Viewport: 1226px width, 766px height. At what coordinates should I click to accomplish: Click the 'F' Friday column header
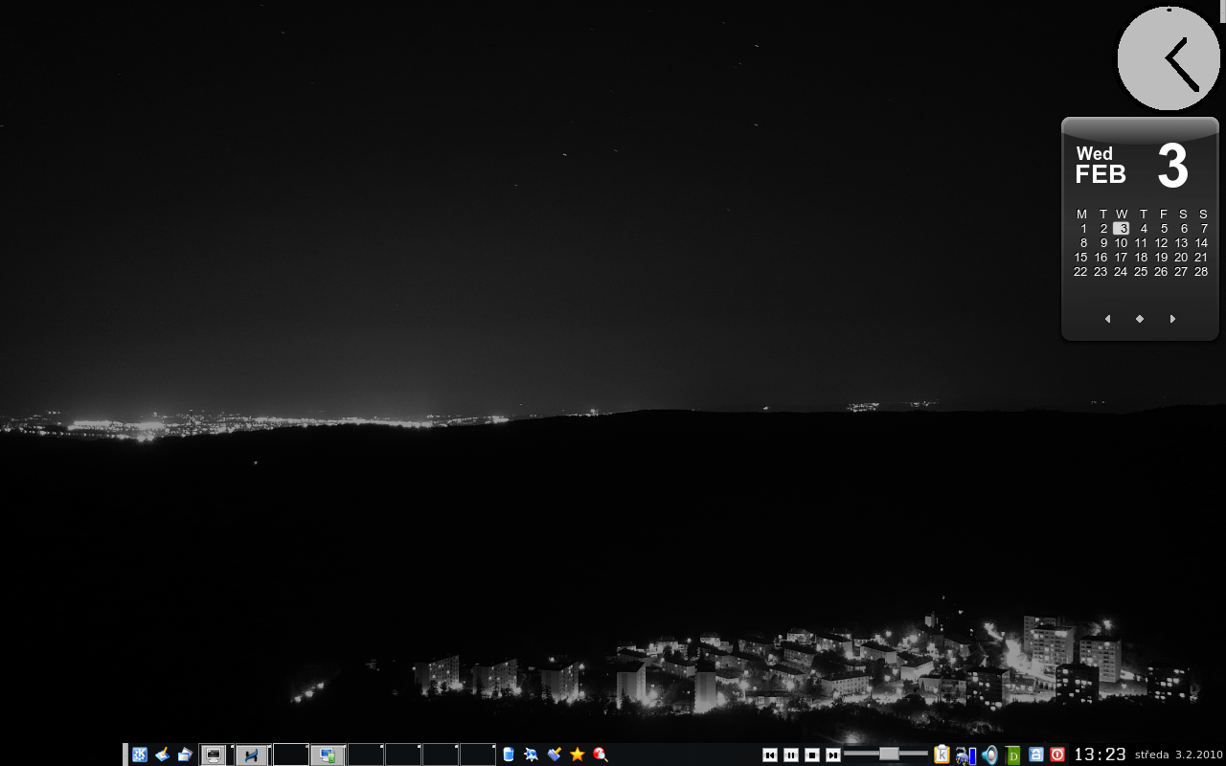tap(1164, 214)
